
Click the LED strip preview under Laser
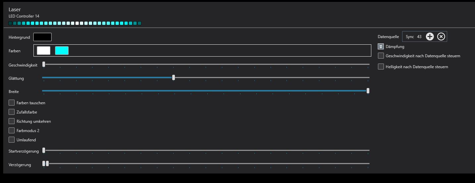[x=75, y=23]
